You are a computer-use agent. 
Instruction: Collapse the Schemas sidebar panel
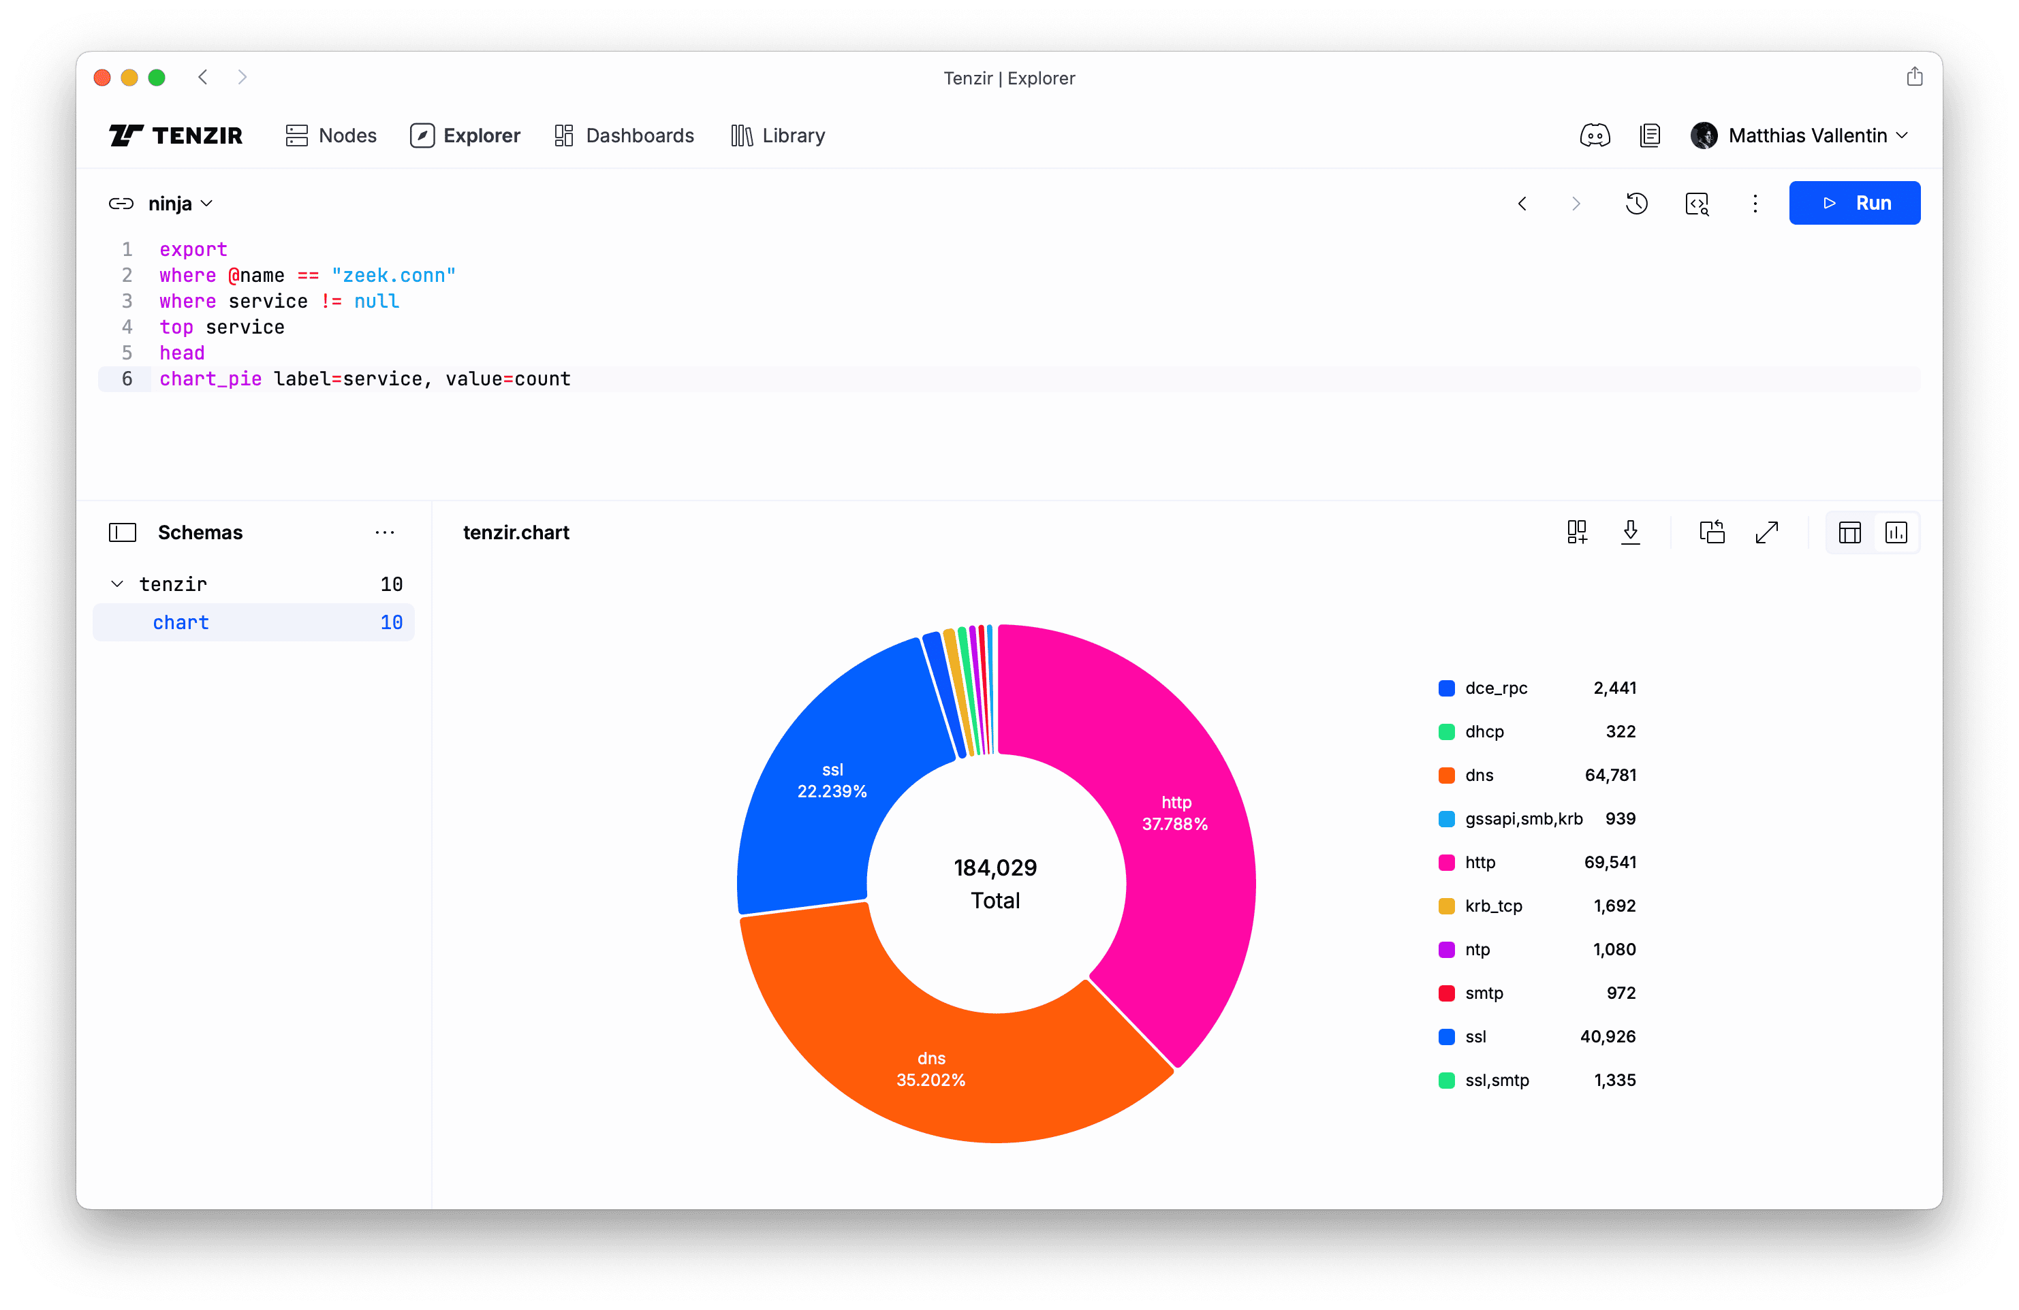coord(122,532)
